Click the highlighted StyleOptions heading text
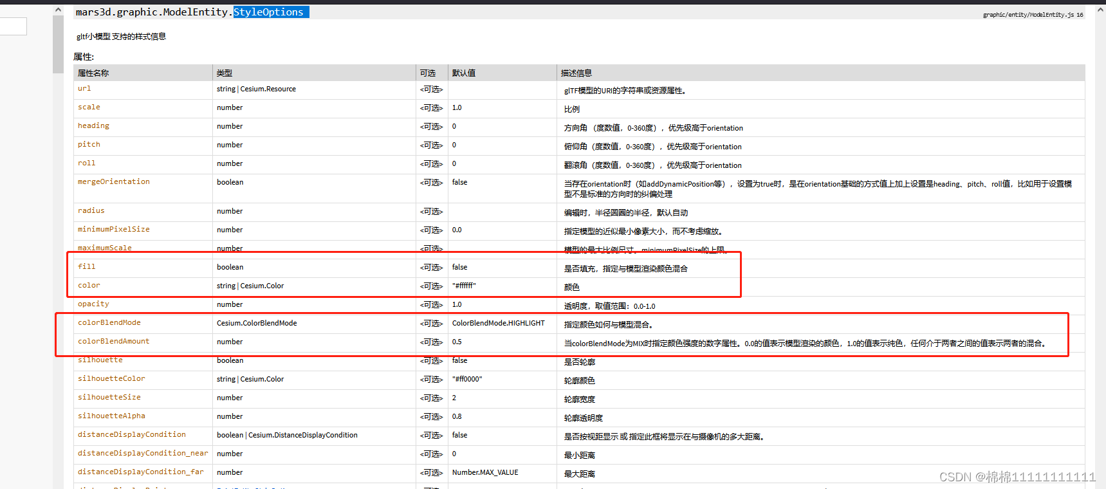 268,12
